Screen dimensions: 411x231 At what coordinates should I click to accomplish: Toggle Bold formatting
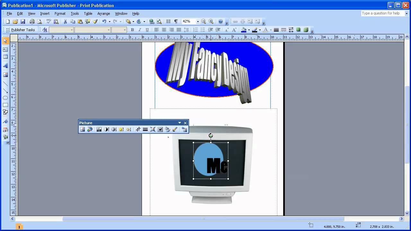pyautogui.click(x=132, y=30)
